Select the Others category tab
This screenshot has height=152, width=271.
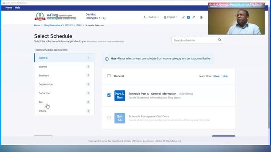pyautogui.click(x=64, y=111)
